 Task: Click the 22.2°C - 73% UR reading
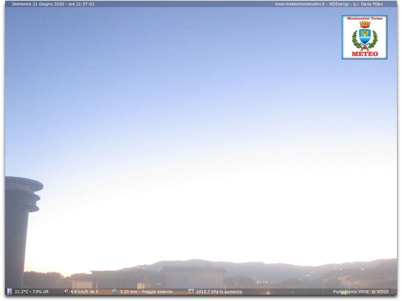(x=32, y=292)
